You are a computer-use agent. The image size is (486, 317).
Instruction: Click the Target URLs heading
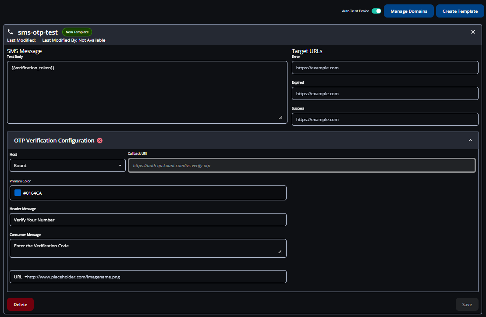pos(307,51)
